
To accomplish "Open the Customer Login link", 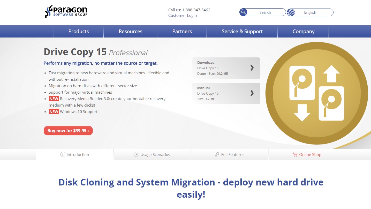I will point(183,15).
